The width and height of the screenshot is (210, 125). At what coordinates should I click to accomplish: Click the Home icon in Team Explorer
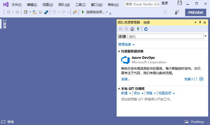[132, 29]
